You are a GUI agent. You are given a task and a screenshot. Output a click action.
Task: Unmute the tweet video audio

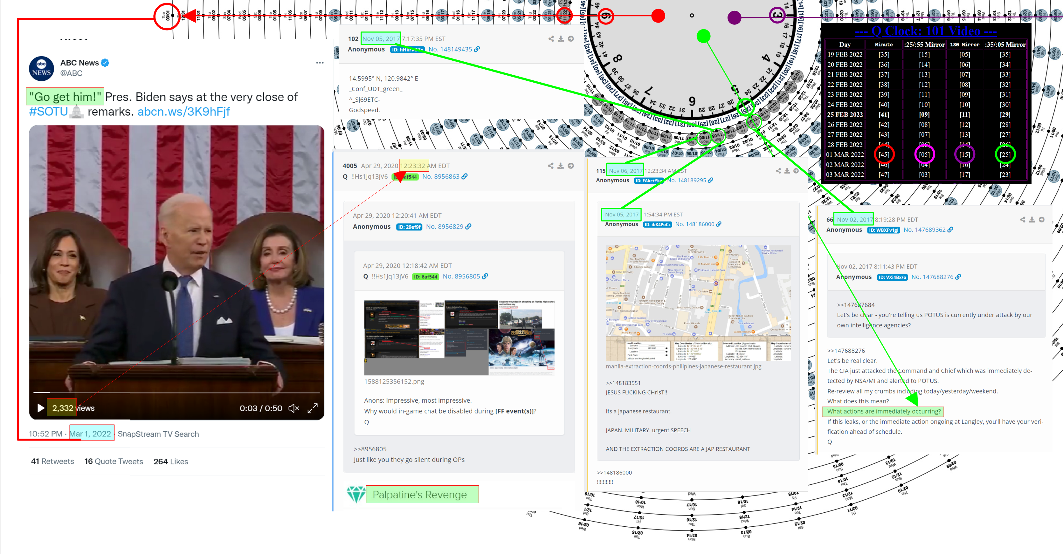click(293, 408)
